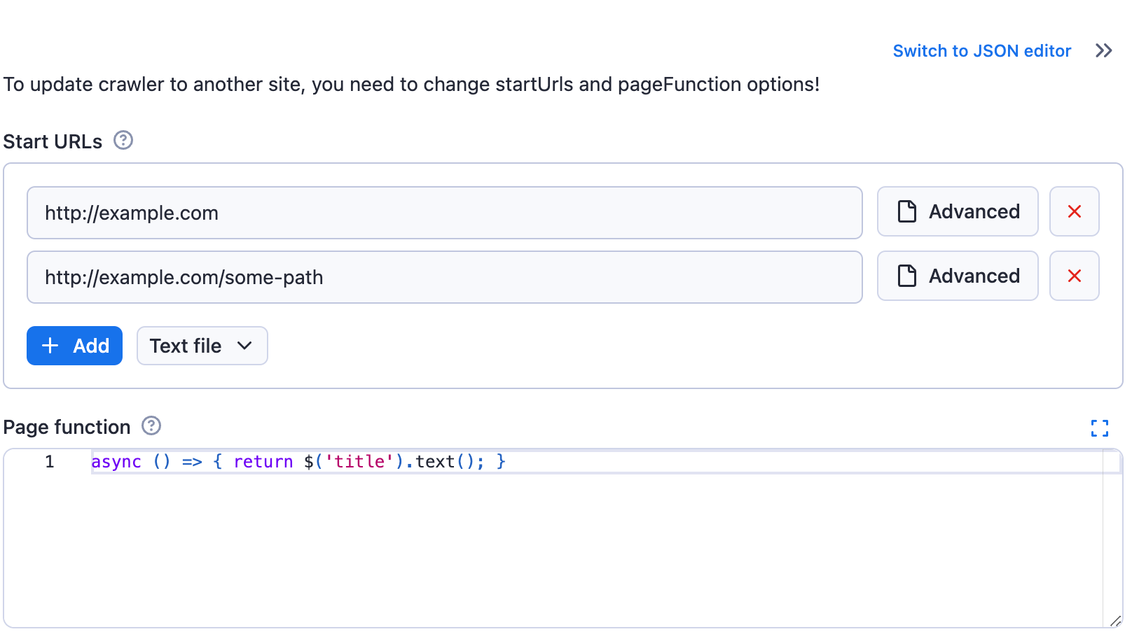
Task: Click the plus icon on the Add button
Action: [50, 345]
